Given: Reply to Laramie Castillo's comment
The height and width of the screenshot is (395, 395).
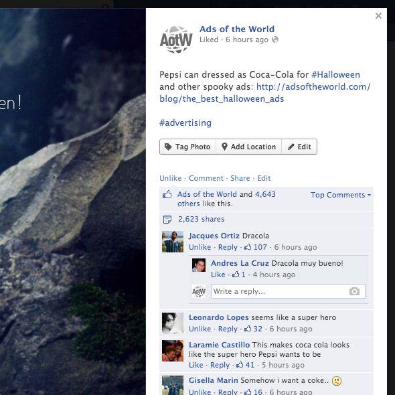Looking at the screenshot, I should point(220,365).
